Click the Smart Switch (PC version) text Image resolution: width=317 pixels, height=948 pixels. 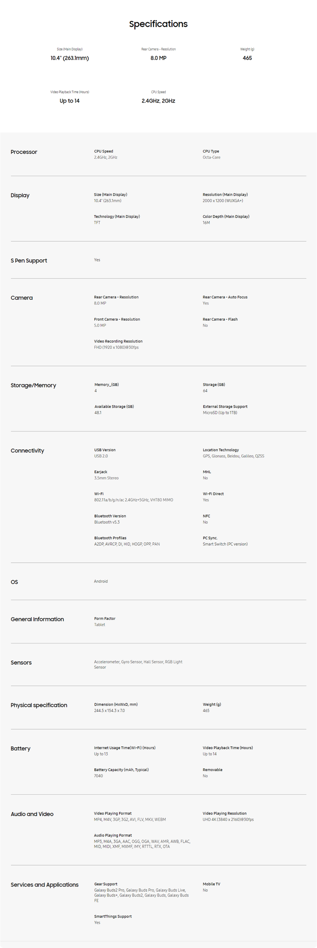click(x=225, y=544)
